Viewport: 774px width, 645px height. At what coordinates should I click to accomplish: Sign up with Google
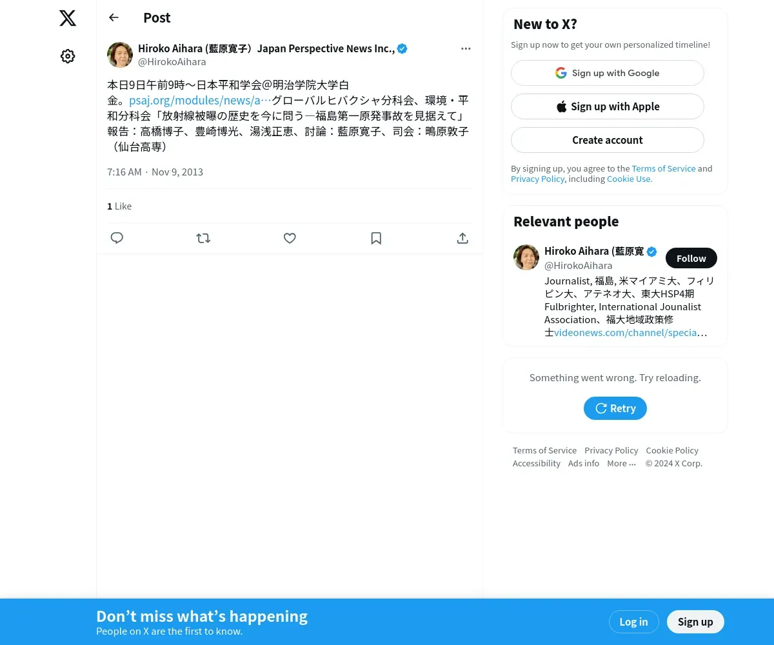coord(608,73)
